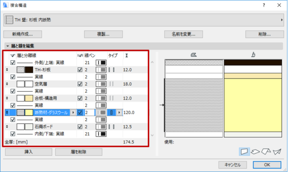Click the 名前を変更... button
This screenshot has height=172, width=289.
point(184,34)
